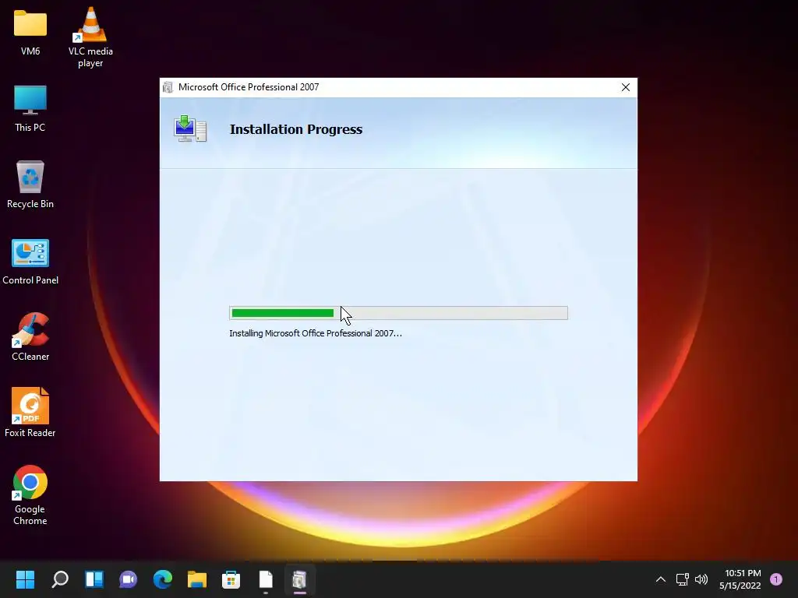The width and height of the screenshot is (798, 598).
Task: Open the VM6 folder desktop icon
Action: click(30, 33)
